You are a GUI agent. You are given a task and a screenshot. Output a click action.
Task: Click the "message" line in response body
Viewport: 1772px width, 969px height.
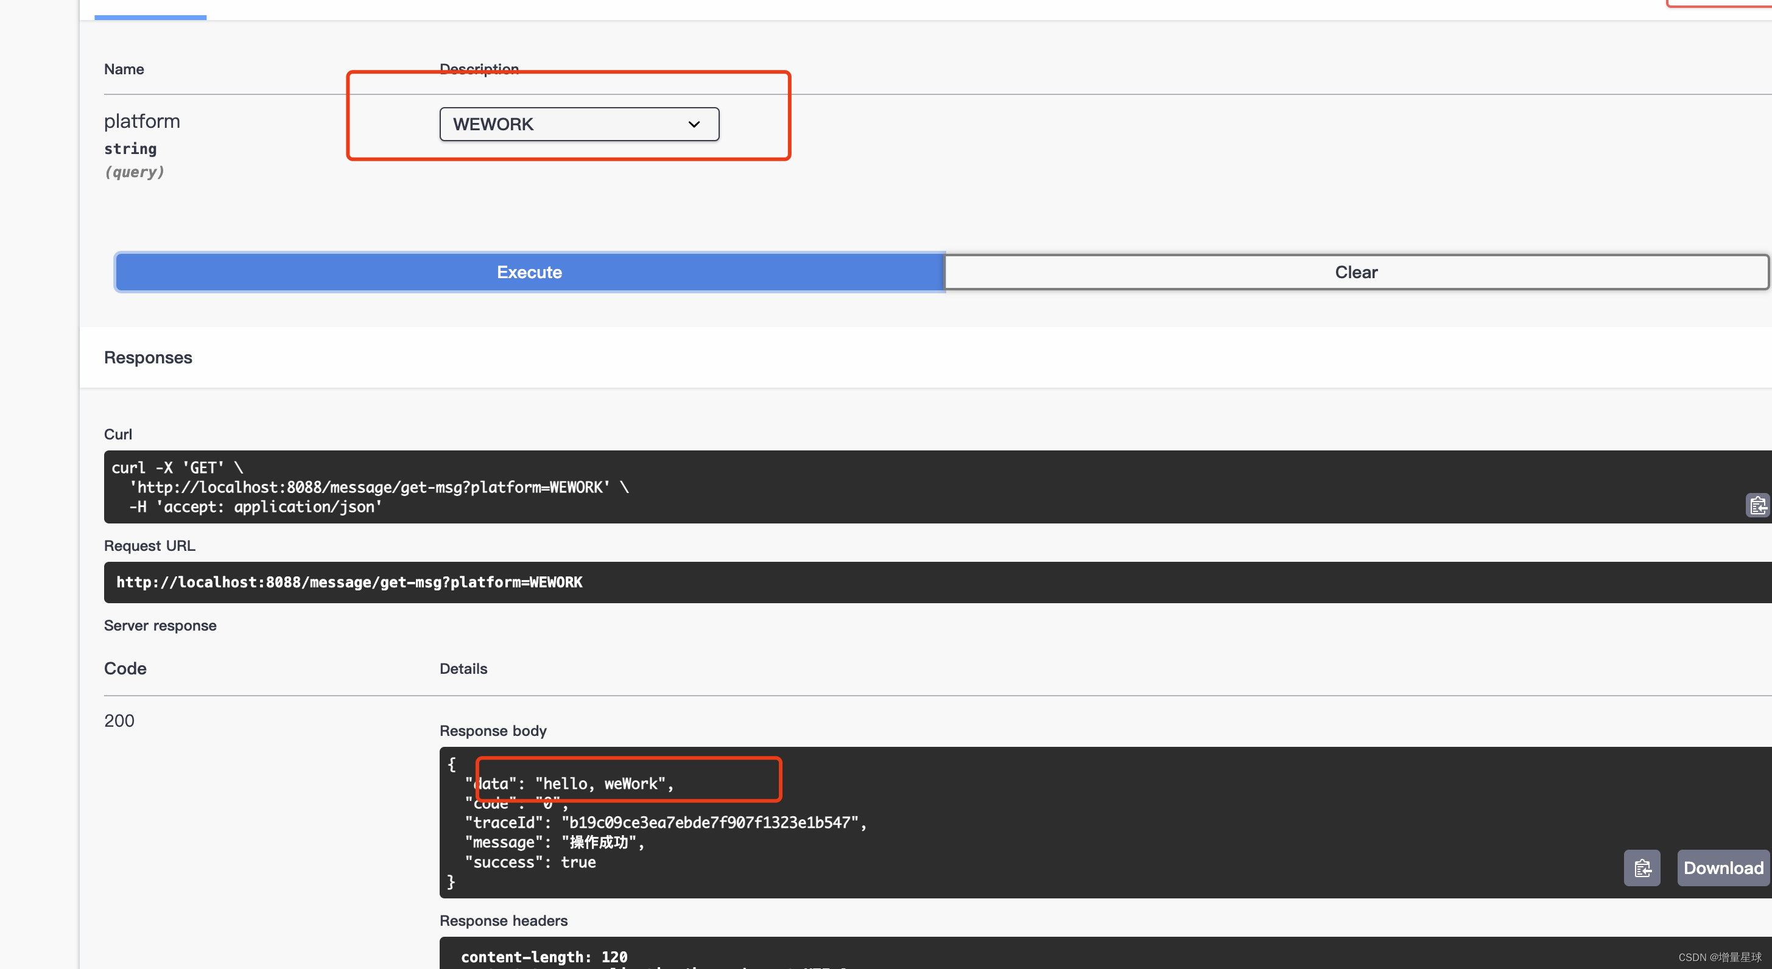click(x=555, y=842)
